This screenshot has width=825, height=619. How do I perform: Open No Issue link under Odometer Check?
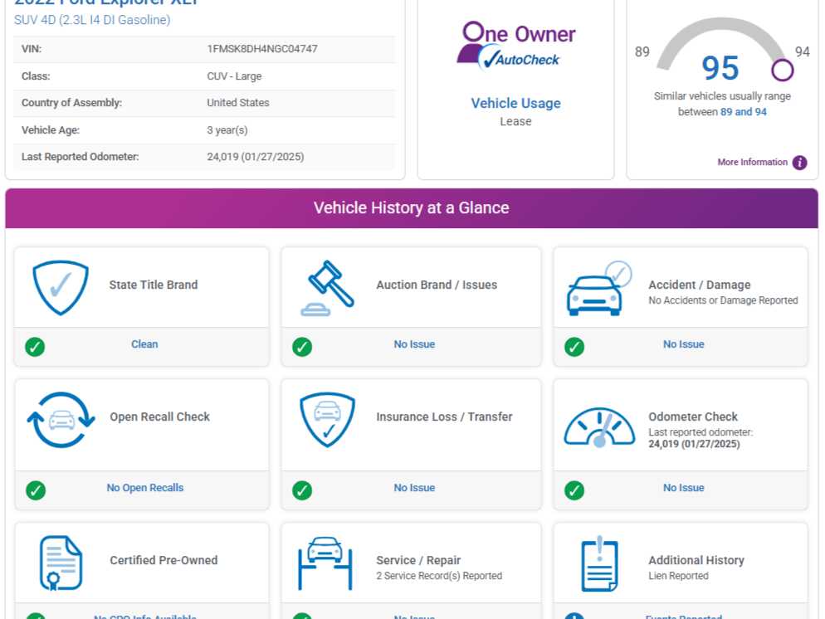[683, 488]
